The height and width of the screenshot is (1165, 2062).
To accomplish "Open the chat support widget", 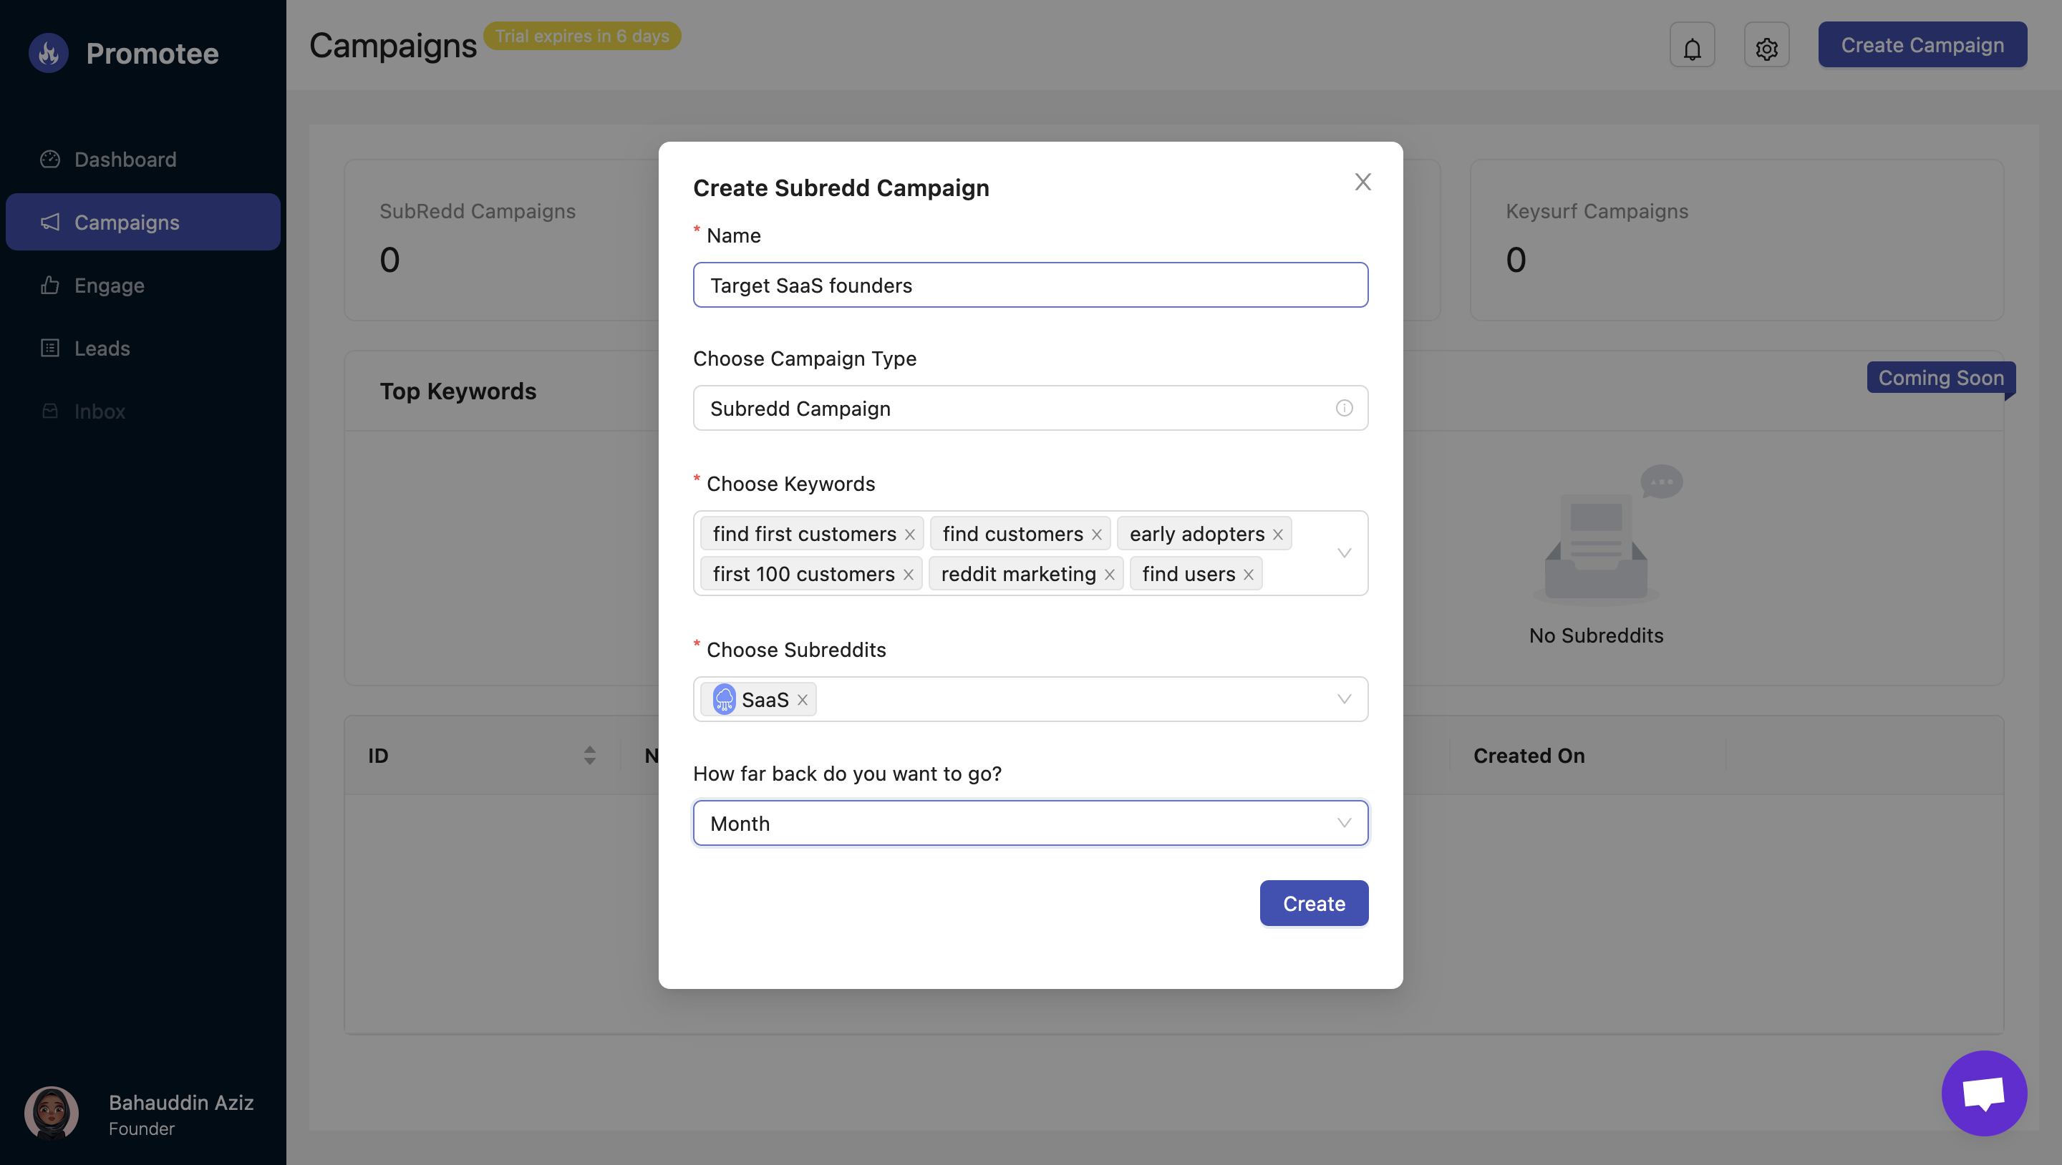I will pos(1983,1092).
